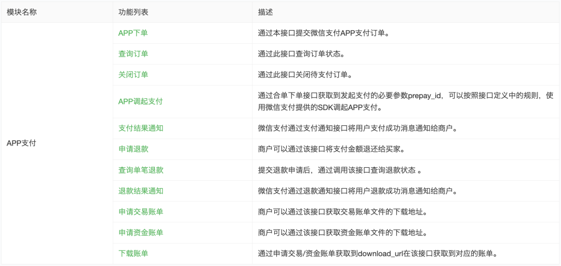
Task: Open the 申请退款 link
Action: (x=133, y=149)
